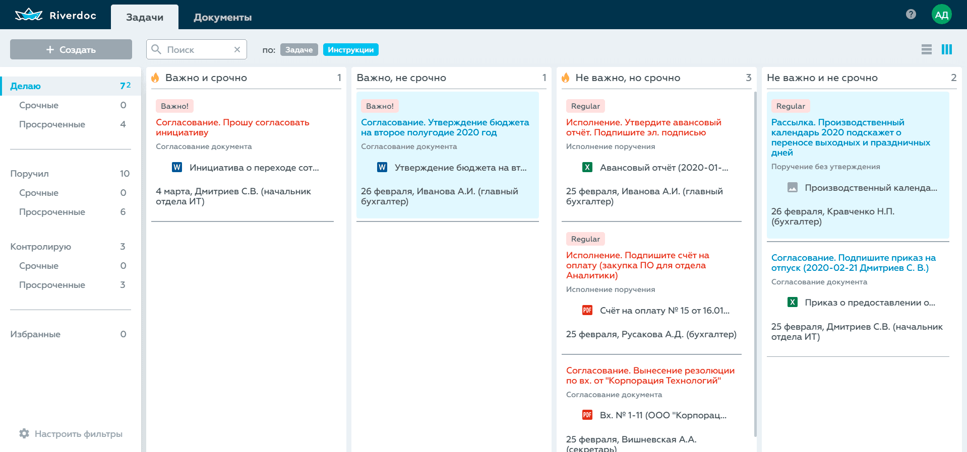The width and height of the screenshot is (967, 452).
Task: Click the flame icon beside Важно и срочно
Action: tap(155, 78)
